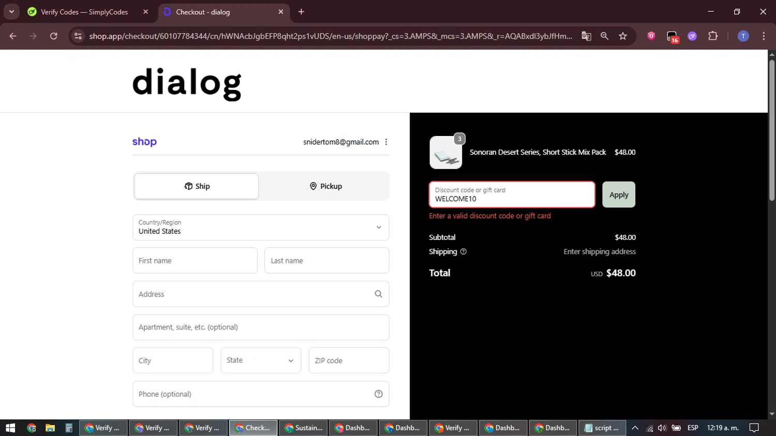Click the Enter shipping address text

click(x=600, y=252)
